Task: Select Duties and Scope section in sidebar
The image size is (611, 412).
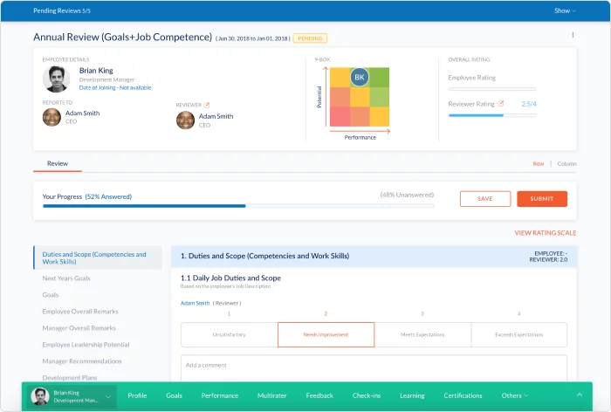Action: pos(98,257)
